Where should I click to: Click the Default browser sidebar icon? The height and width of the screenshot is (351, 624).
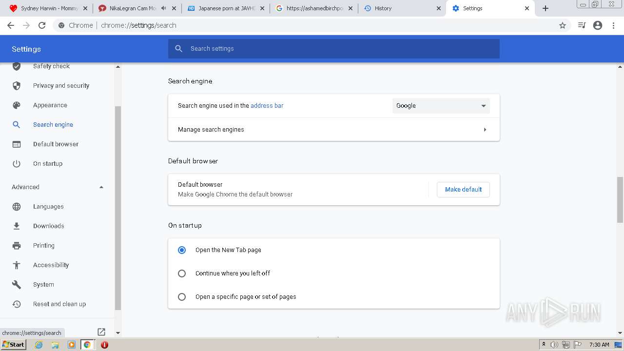17,144
